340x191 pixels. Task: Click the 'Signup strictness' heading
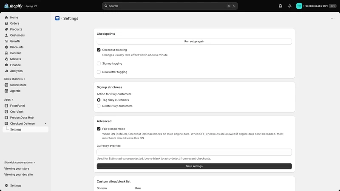tap(109, 87)
